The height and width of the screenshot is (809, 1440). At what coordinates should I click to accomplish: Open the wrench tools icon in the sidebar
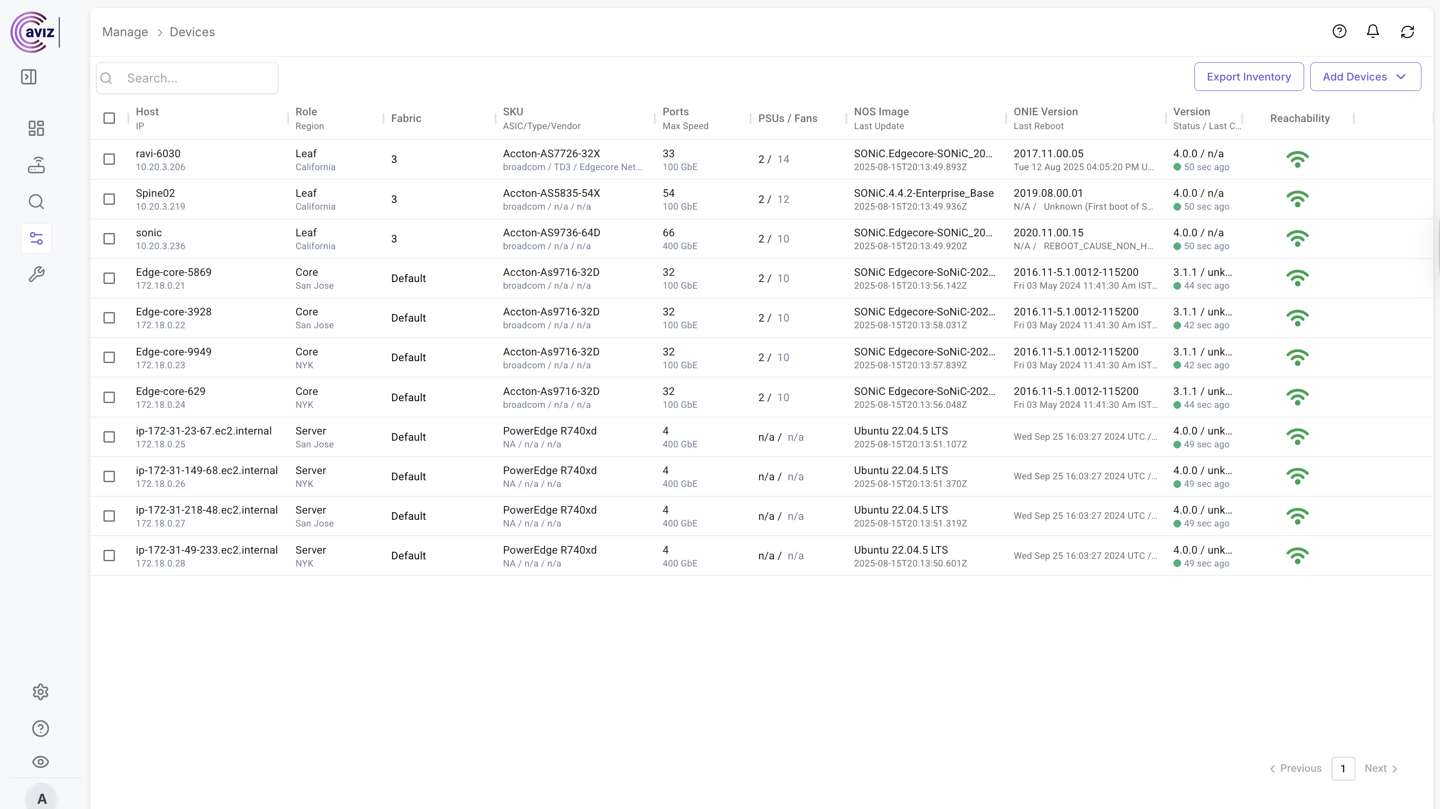coord(36,274)
